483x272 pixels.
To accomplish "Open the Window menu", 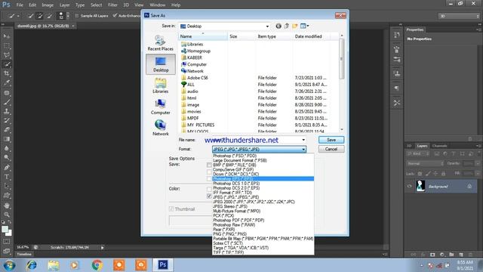I will [158, 5].
